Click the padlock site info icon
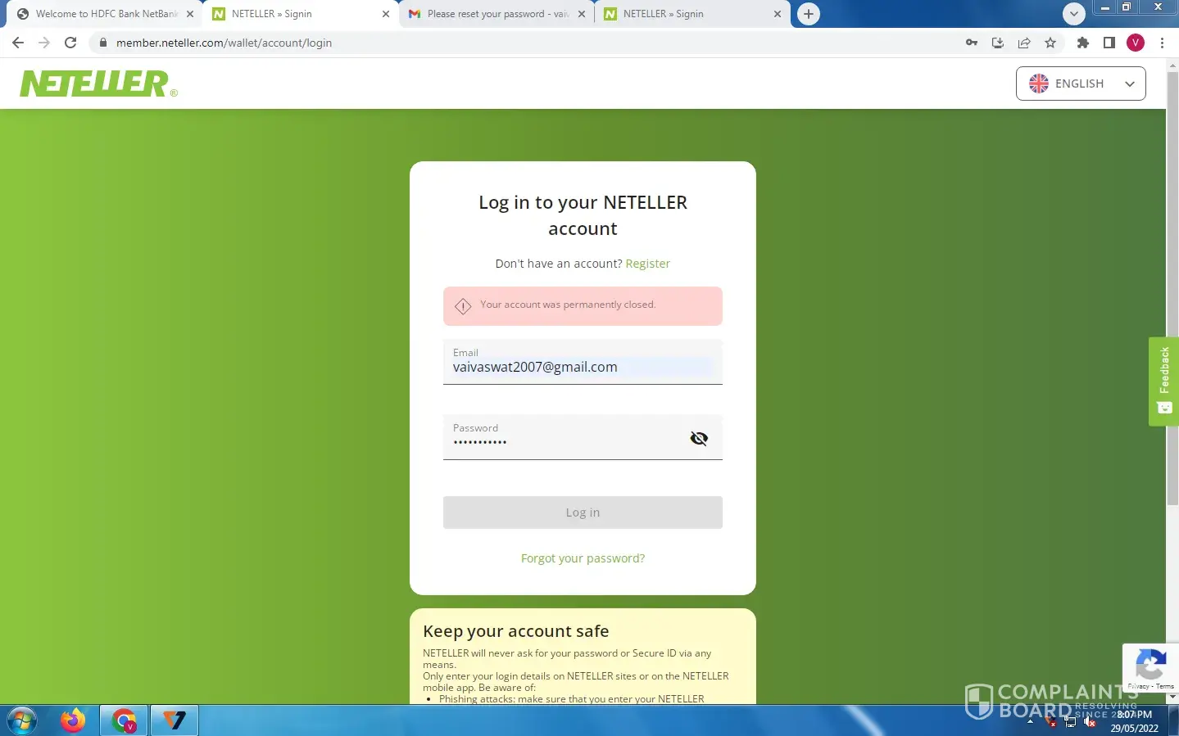This screenshot has height=736, width=1179. click(103, 43)
